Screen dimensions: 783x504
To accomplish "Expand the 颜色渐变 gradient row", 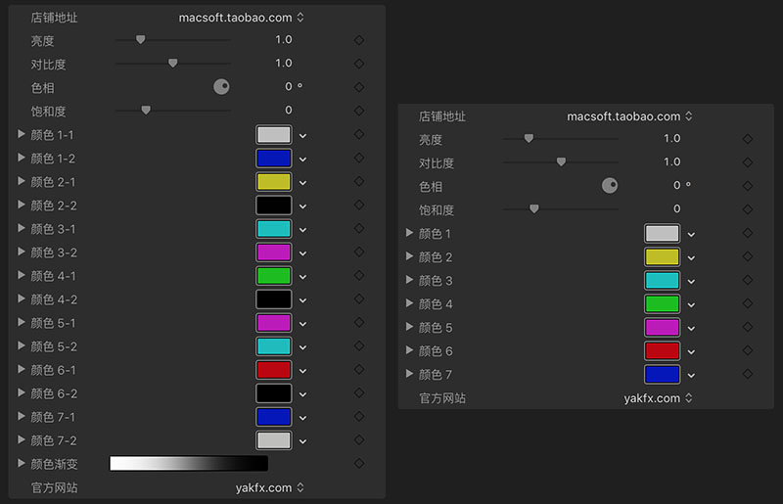I will click(x=21, y=463).
